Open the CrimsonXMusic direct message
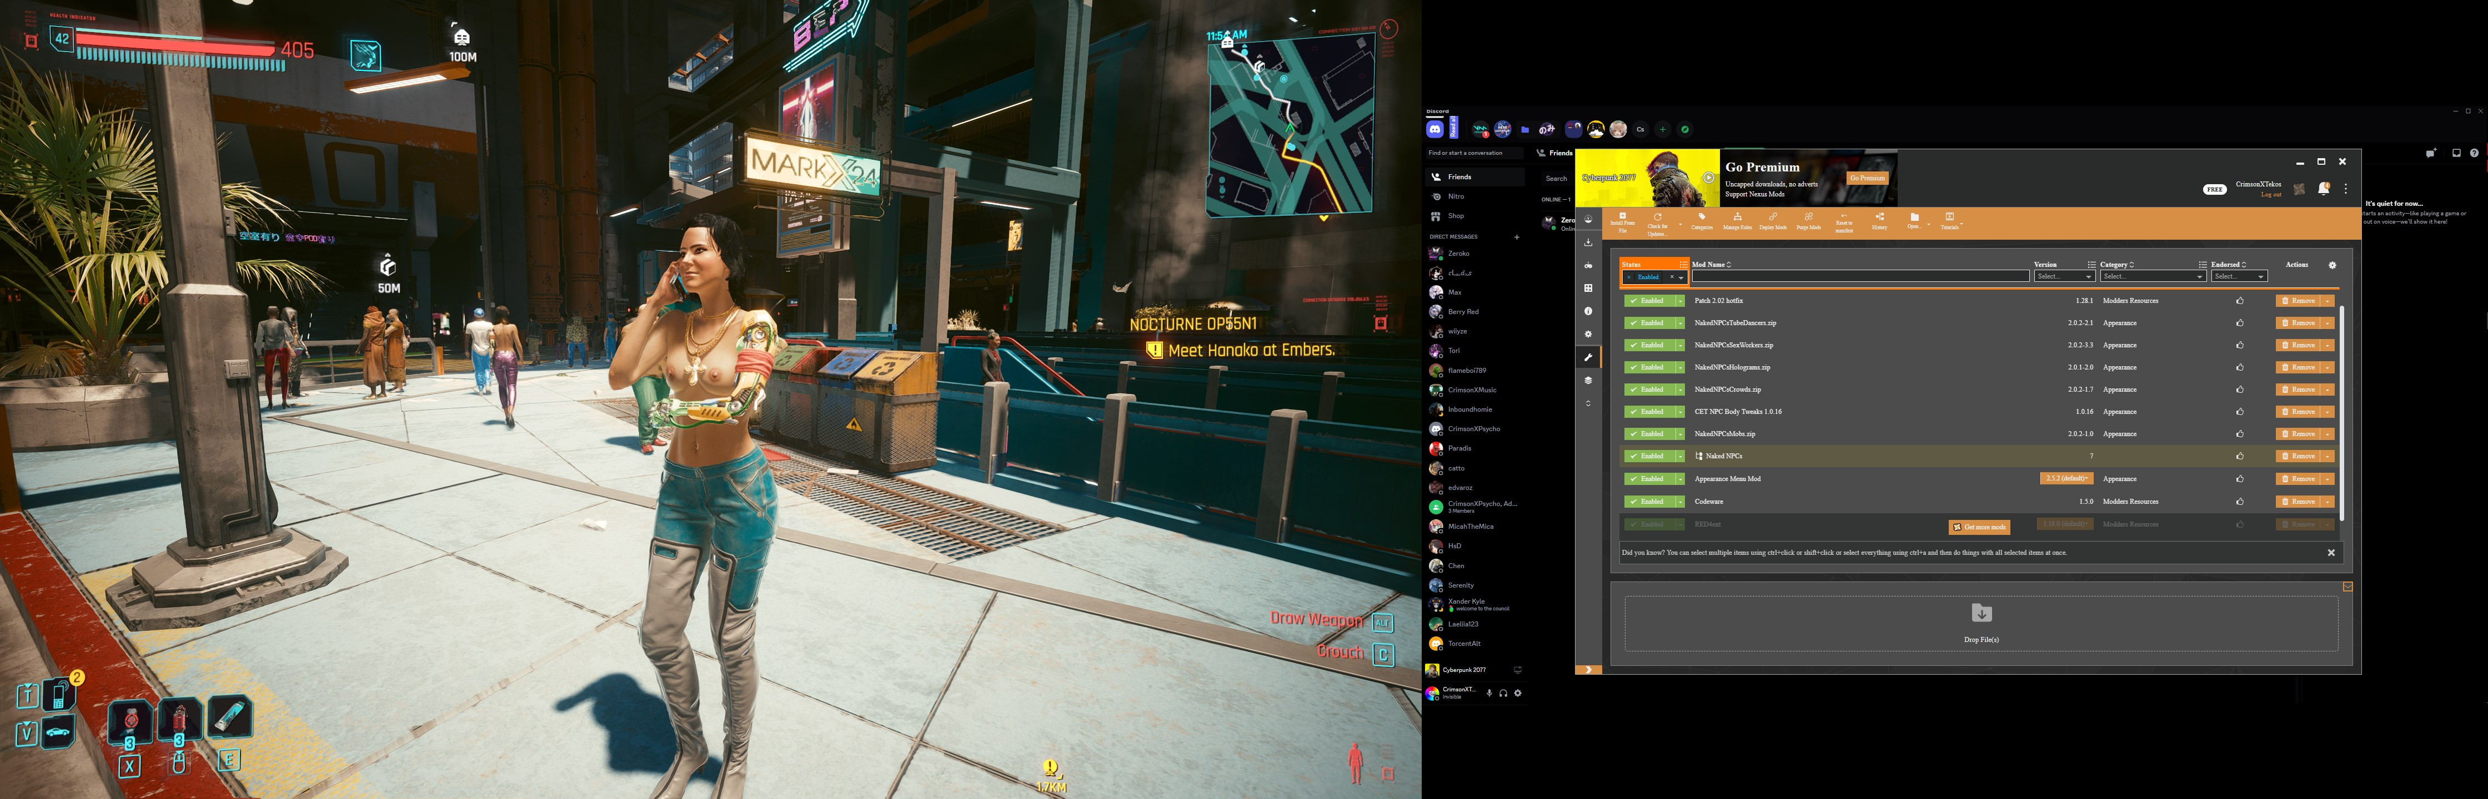2488x799 pixels. click(x=1474, y=390)
